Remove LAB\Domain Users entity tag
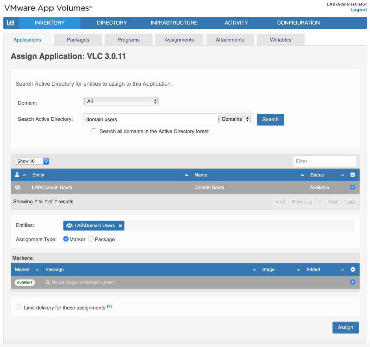 [121, 226]
